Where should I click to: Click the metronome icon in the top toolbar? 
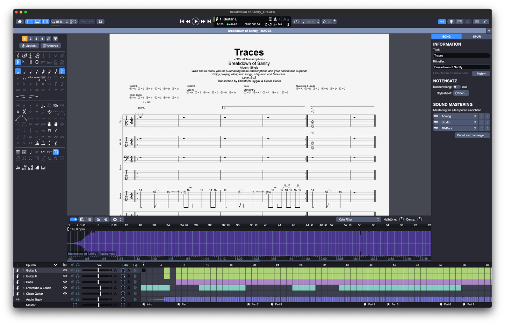(x=275, y=19)
